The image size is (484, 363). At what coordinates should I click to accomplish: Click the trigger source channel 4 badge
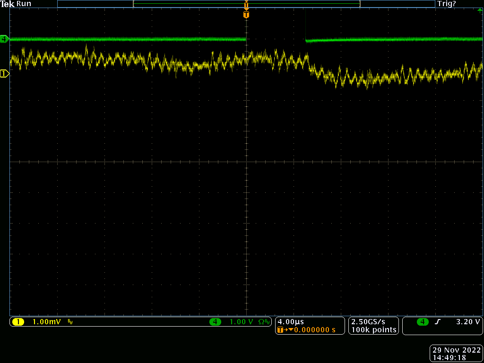pyautogui.click(x=423, y=322)
